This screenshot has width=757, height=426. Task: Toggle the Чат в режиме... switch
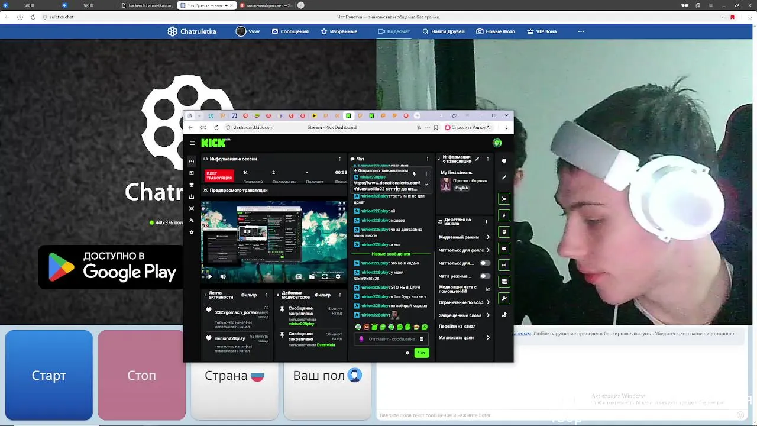pos(484,276)
